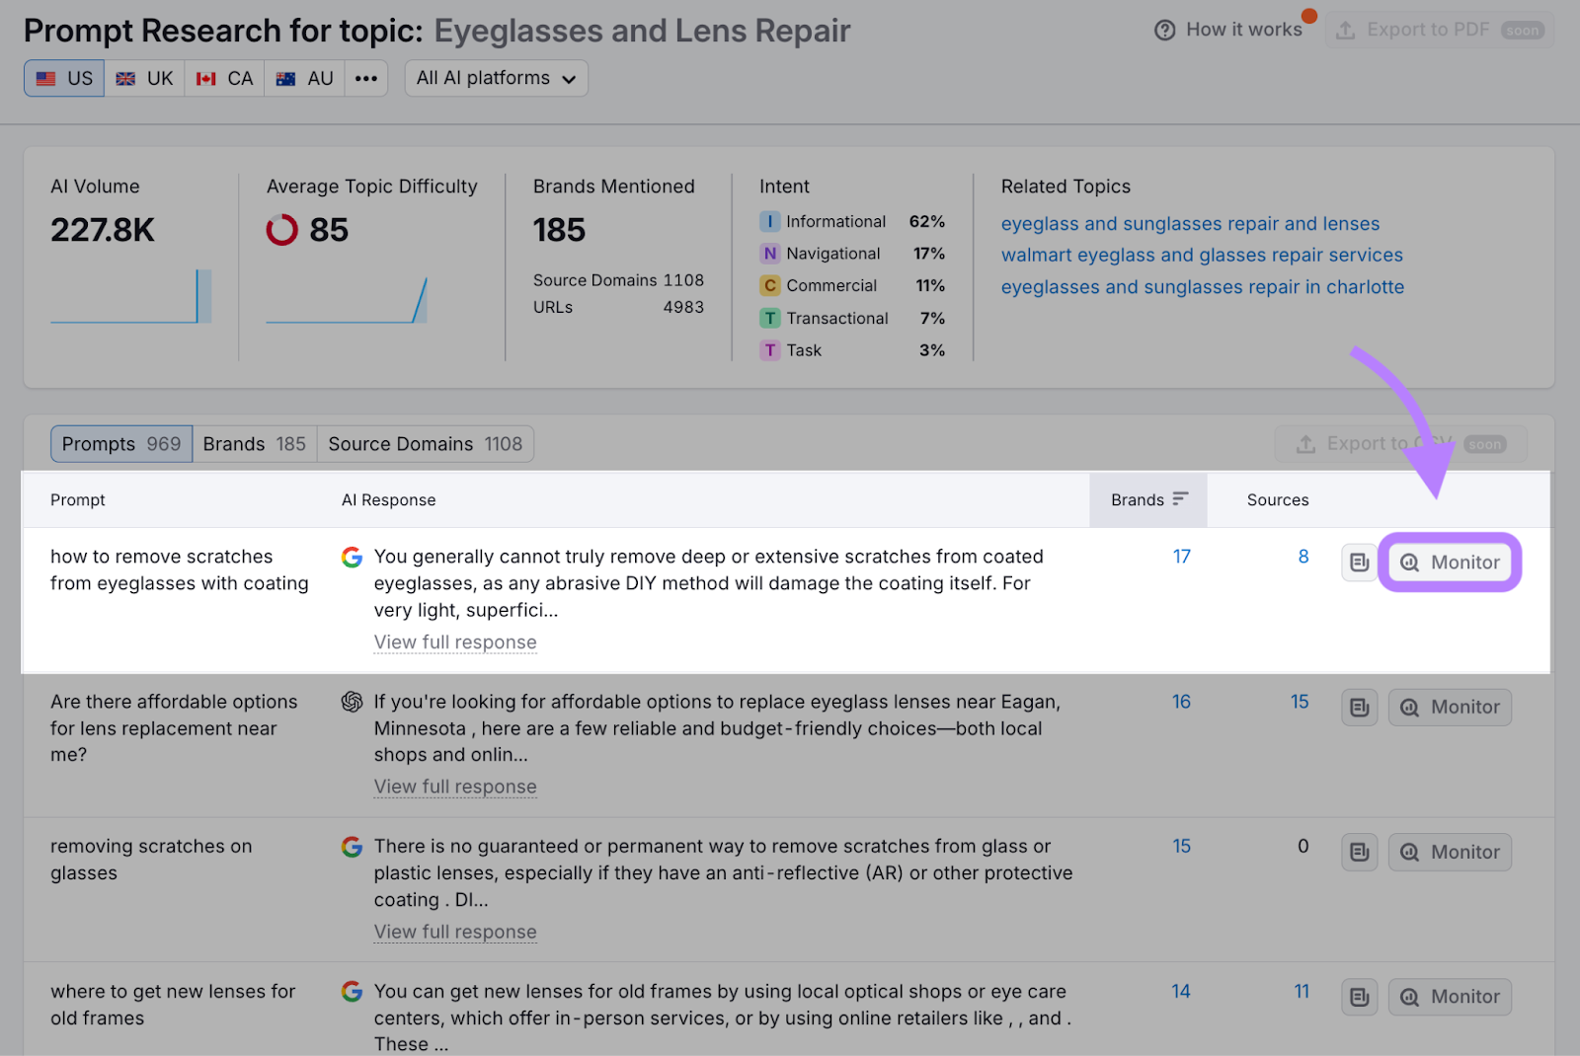Copy the AI response for scratches prompt
The image size is (1580, 1056).
(x=1359, y=562)
